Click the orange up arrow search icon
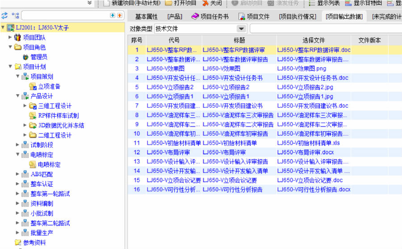Viewport: 402px width, 249px height. (x=119, y=16)
